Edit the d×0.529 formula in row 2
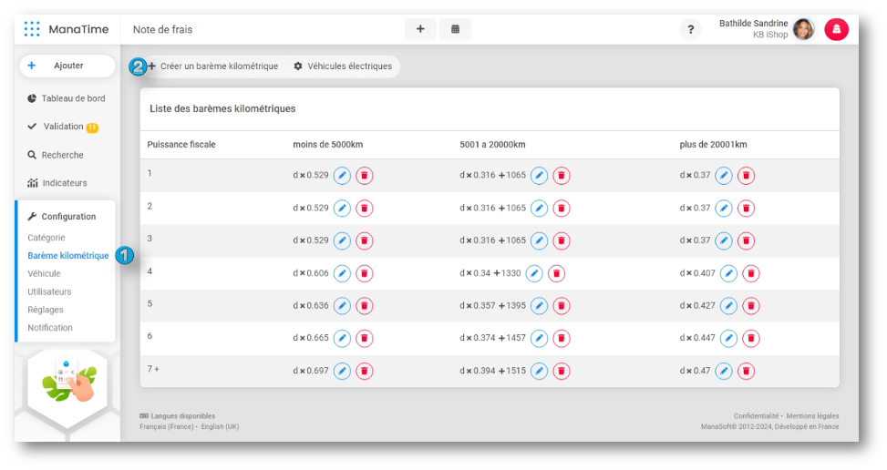This screenshot has width=887, height=470. coord(342,209)
